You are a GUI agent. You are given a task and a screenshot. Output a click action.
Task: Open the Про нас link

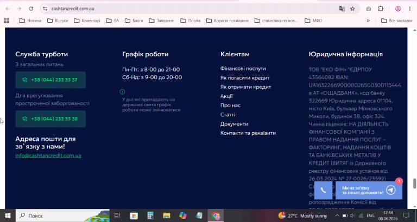pyautogui.click(x=230, y=105)
